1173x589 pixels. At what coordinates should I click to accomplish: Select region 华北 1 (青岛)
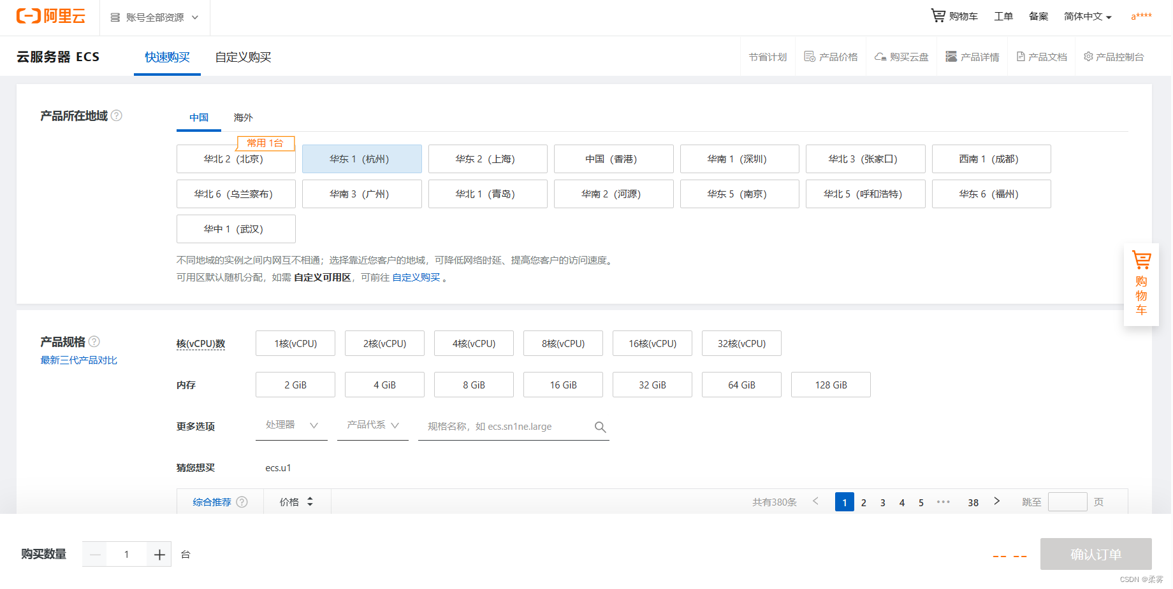pyautogui.click(x=488, y=194)
